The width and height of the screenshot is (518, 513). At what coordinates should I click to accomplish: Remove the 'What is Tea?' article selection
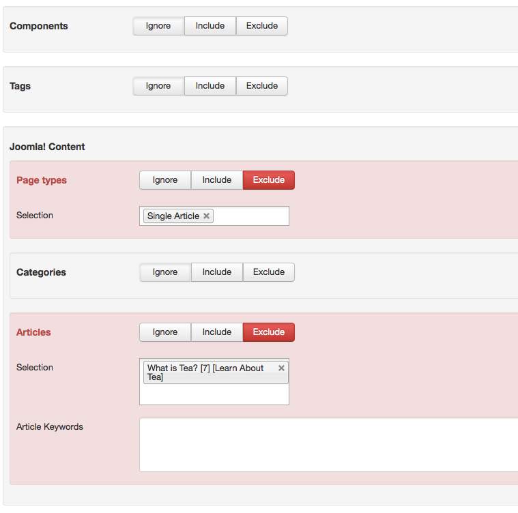click(281, 368)
